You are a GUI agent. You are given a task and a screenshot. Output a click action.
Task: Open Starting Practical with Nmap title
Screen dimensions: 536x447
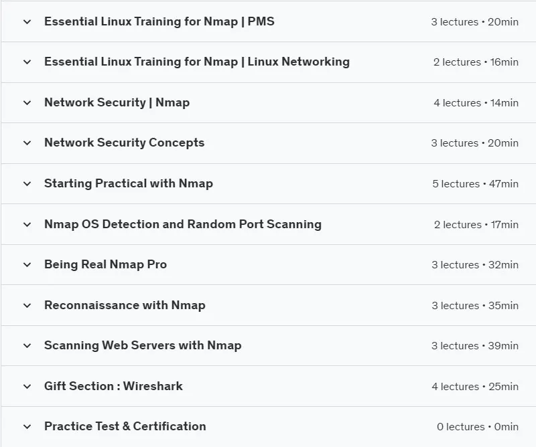(x=129, y=183)
